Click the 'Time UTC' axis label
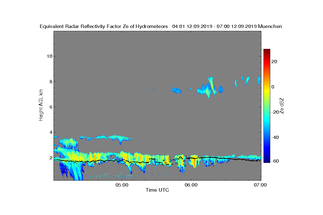Image resolution: width=323 pixels, height=215 pixels. click(x=157, y=190)
